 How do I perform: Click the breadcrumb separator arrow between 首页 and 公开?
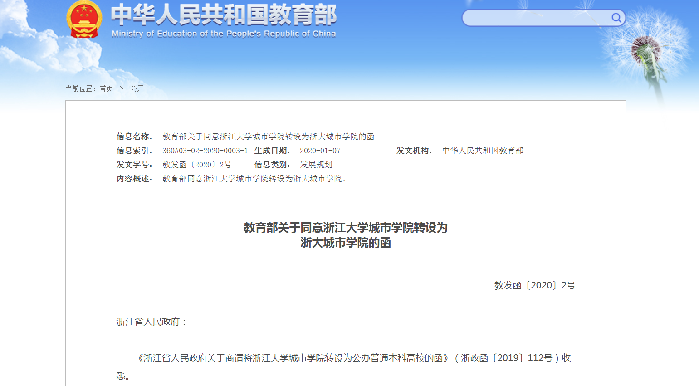(122, 88)
